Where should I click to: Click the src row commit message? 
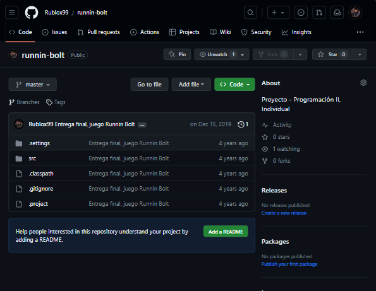click(129, 158)
